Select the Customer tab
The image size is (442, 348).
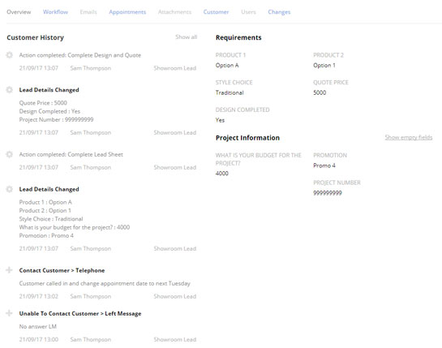[x=216, y=12]
